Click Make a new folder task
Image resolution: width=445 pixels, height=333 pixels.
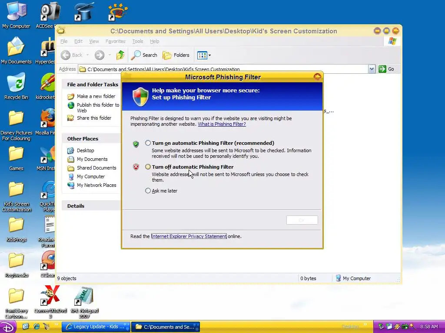(x=96, y=96)
